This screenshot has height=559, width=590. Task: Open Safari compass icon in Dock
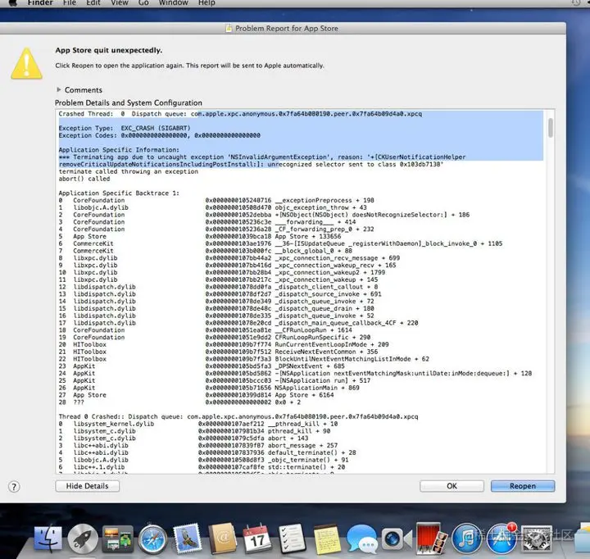[152, 539]
